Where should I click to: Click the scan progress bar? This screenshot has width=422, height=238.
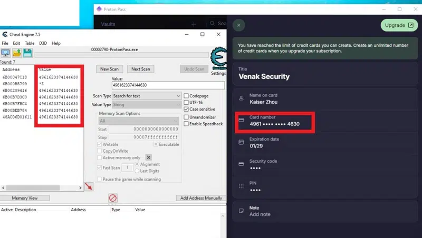click(122, 55)
